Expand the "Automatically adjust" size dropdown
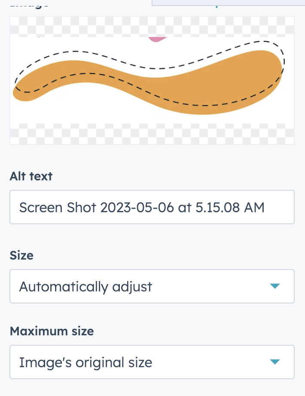305x396 pixels. click(152, 286)
